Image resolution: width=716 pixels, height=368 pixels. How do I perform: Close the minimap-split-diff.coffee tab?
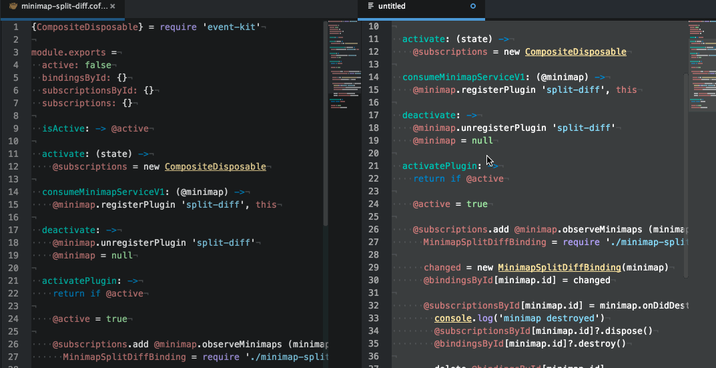pyautogui.click(x=112, y=6)
